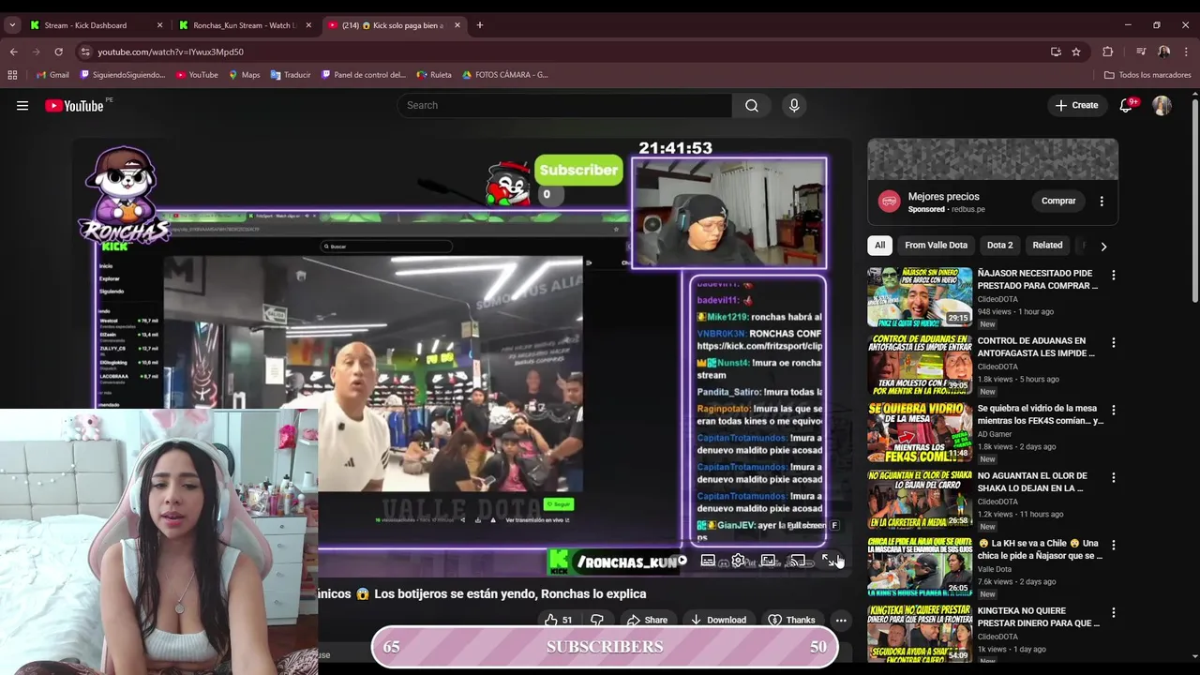
Task: Go to YouTube home via logo
Action: click(x=74, y=106)
